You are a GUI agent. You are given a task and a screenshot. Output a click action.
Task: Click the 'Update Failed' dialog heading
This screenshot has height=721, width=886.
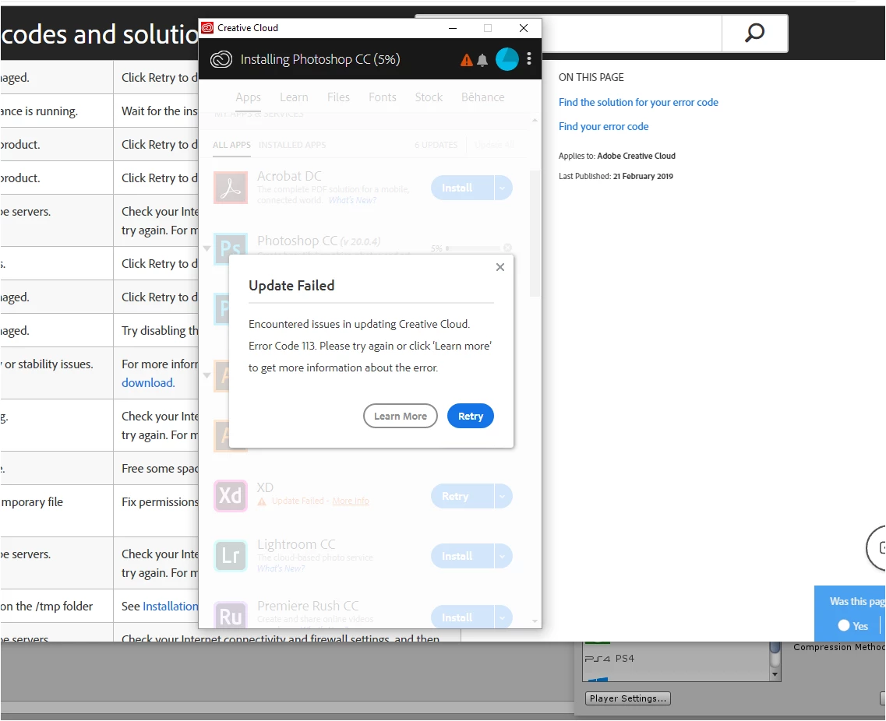pos(291,286)
